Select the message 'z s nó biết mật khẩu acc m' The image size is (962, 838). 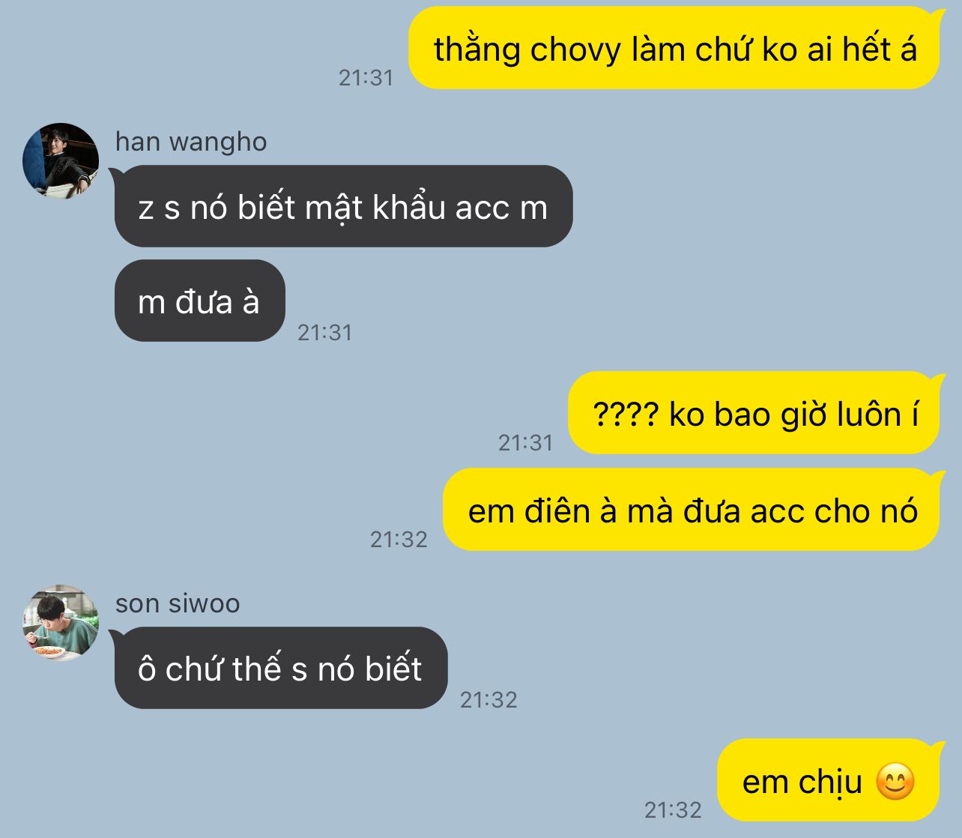[x=343, y=207]
